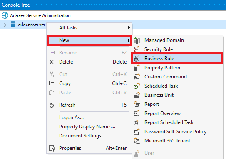Choose Rename in context menu

tap(89, 53)
